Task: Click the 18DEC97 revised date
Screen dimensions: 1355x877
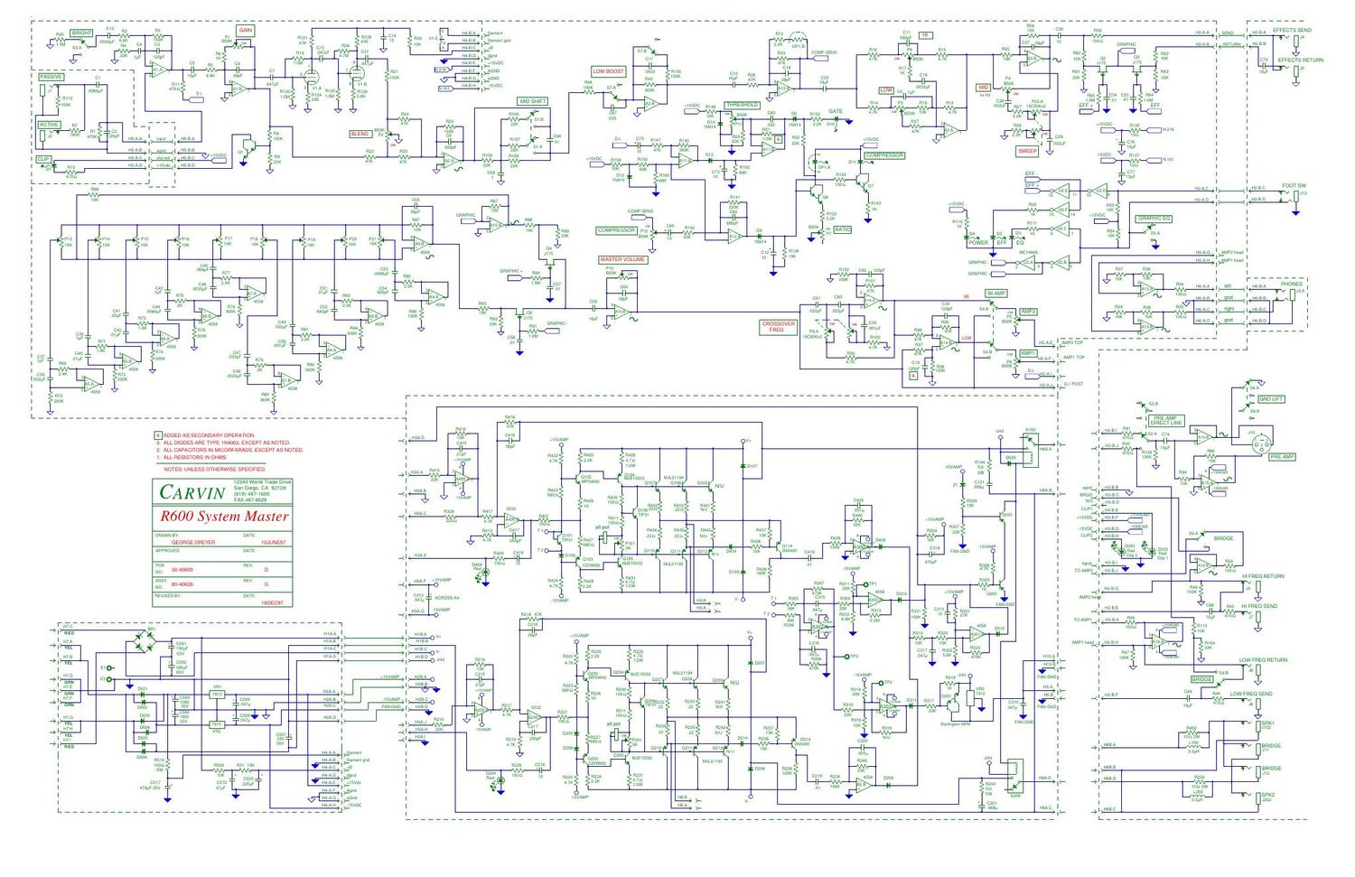Action: pos(272,602)
